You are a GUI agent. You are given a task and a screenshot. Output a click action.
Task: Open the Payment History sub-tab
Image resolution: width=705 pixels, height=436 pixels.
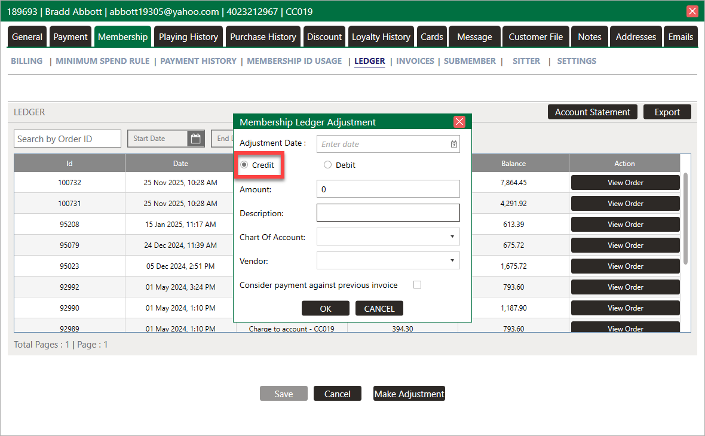click(x=198, y=61)
